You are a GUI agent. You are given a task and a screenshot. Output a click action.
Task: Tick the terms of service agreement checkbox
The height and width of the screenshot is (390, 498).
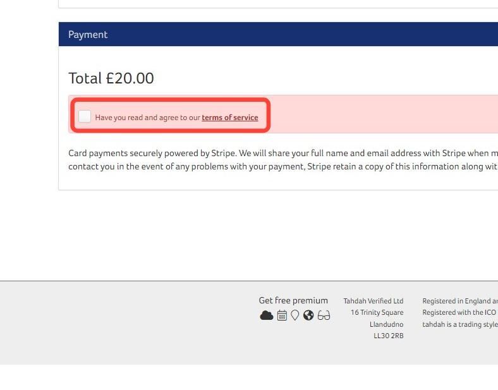pos(85,116)
